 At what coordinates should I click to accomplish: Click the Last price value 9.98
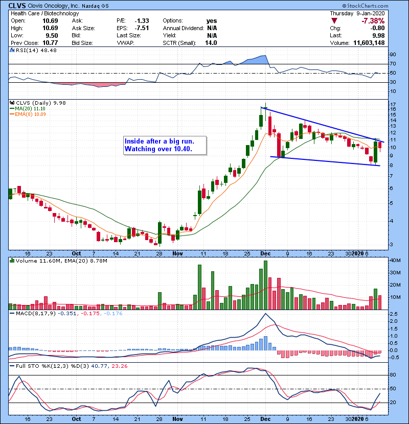click(x=378, y=36)
